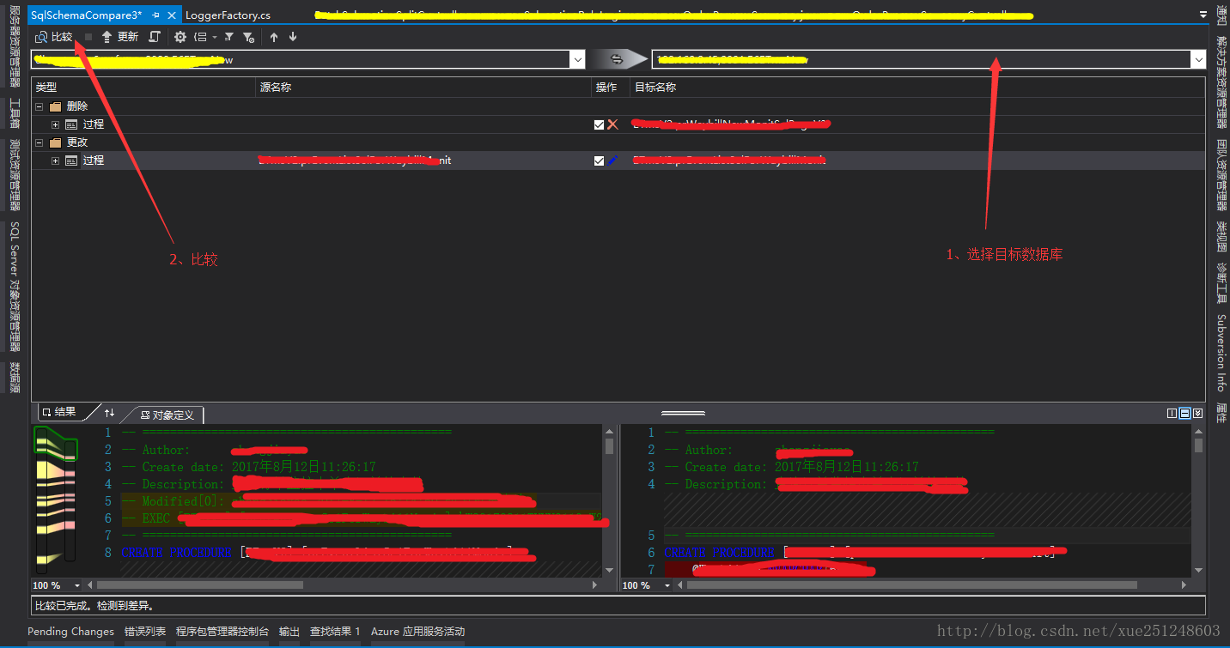Go to next difference with down arrow
This screenshot has height=648, width=1230.
(293, 37)
